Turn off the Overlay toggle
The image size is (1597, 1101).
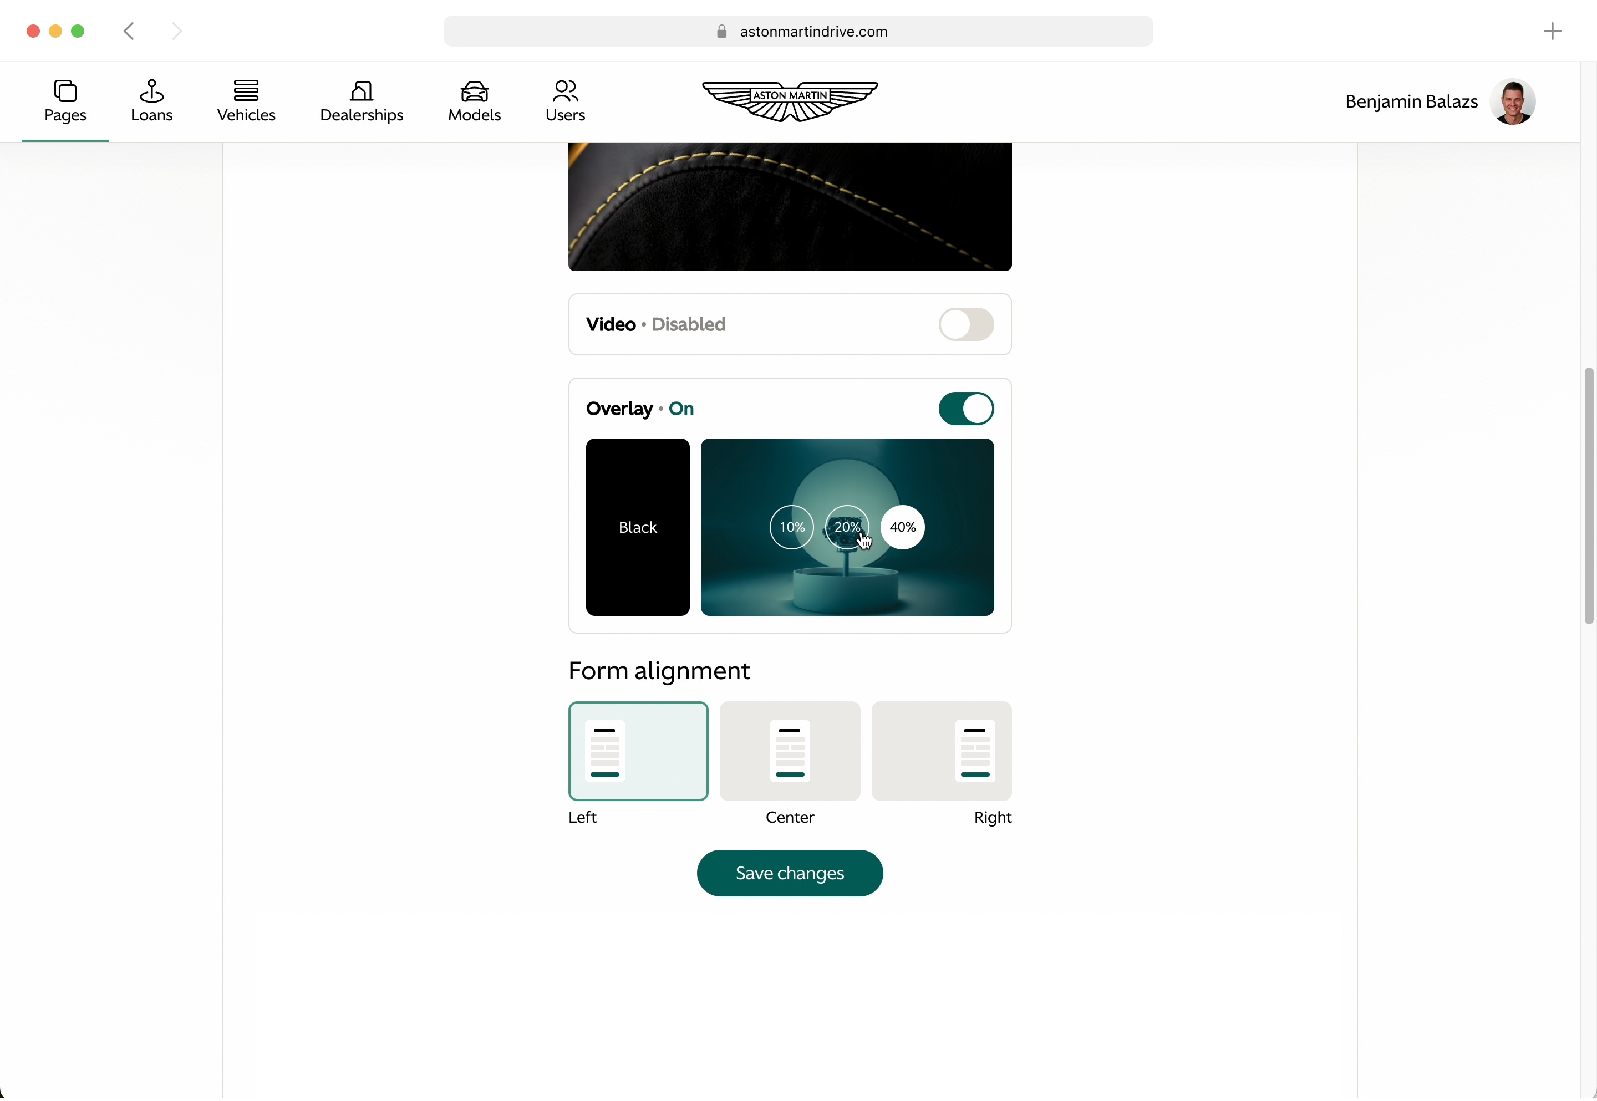[965, 409]
